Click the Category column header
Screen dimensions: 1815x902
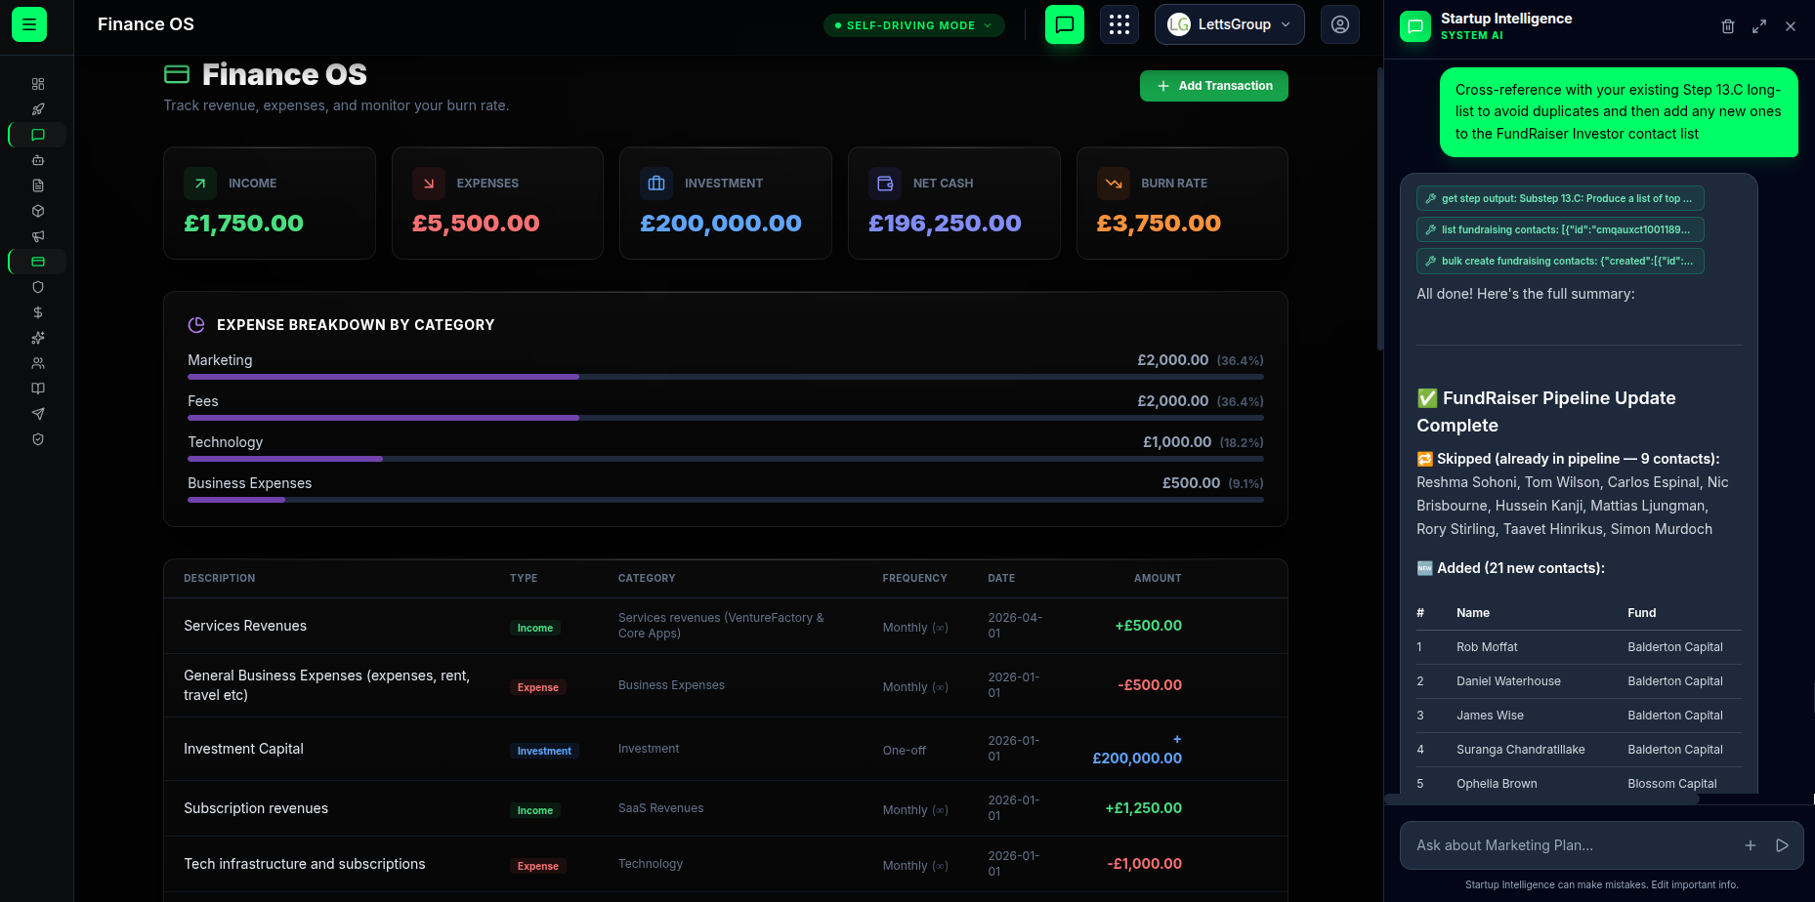pyautogui.click(x=647, y=578)
